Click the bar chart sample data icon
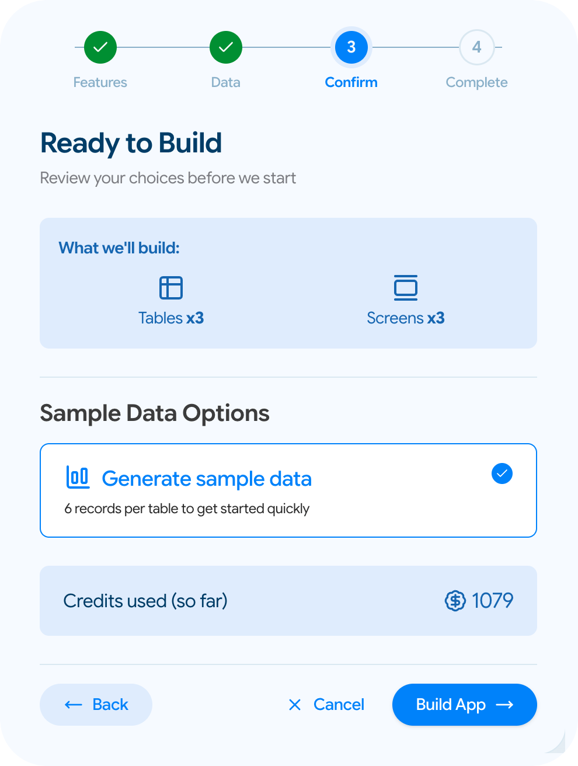The height and width of the screenshot is (766, 578). click(78, 478)
